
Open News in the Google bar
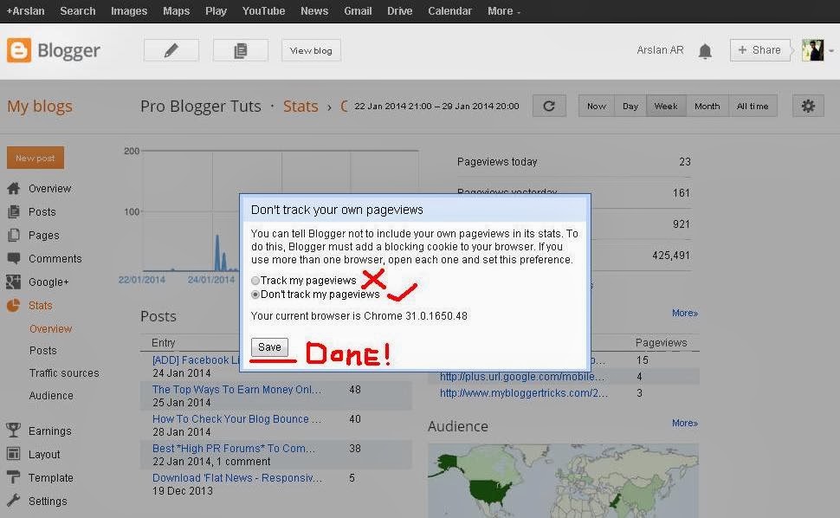[x=314, y=10]
